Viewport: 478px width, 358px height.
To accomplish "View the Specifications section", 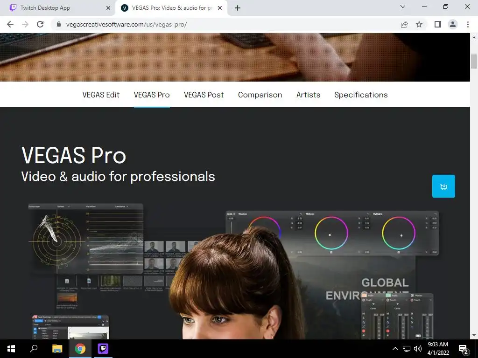I will coord(361,95).
